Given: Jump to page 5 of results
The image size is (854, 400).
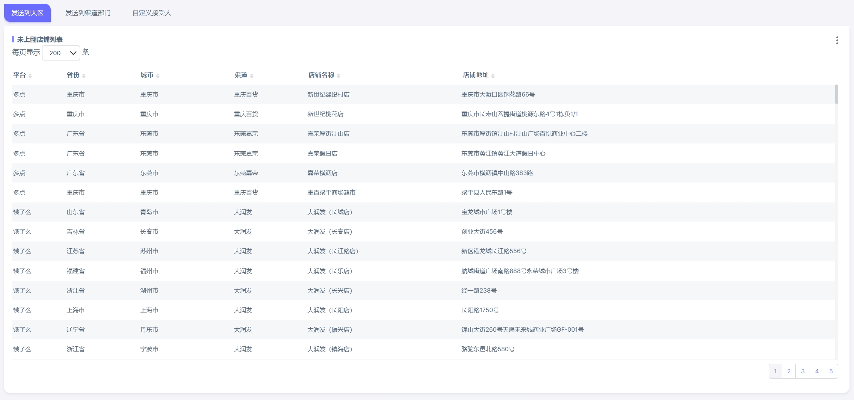Looking at the screenshot, I should (x=831, y=371).
